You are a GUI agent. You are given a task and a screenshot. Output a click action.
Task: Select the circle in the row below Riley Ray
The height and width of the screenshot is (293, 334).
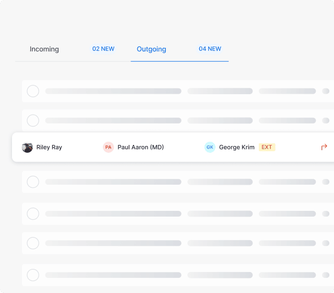[33, 182]
